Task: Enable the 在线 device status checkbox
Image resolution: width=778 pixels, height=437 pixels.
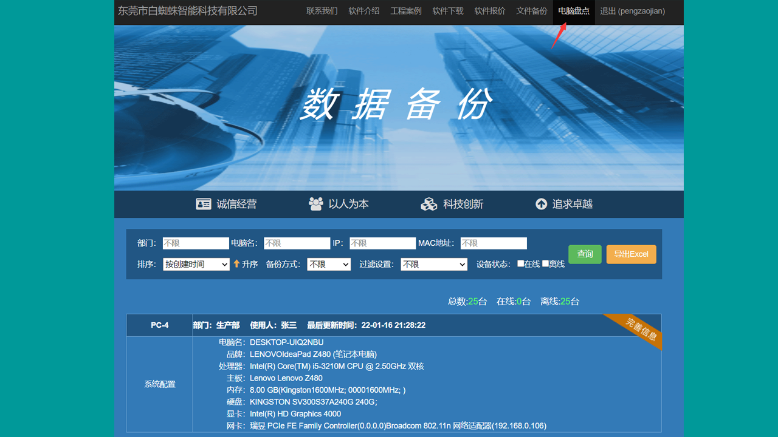Action: [x=520, y=263]
